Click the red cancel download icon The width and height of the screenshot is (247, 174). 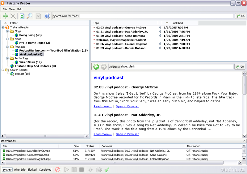[57, 170]
